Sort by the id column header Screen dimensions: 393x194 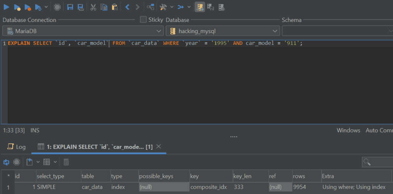(25, 176)
